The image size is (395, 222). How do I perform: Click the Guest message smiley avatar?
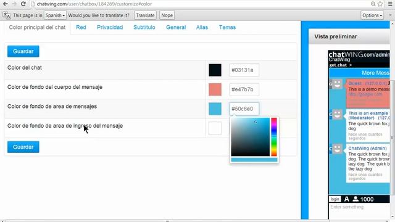tap(338, 84)
